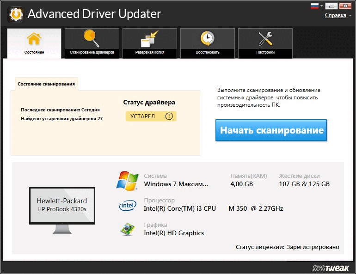Image resolution: width=356 pixels, height=274 pixels.
Task: Open the Состояние home tab
Action: [34, 43]
